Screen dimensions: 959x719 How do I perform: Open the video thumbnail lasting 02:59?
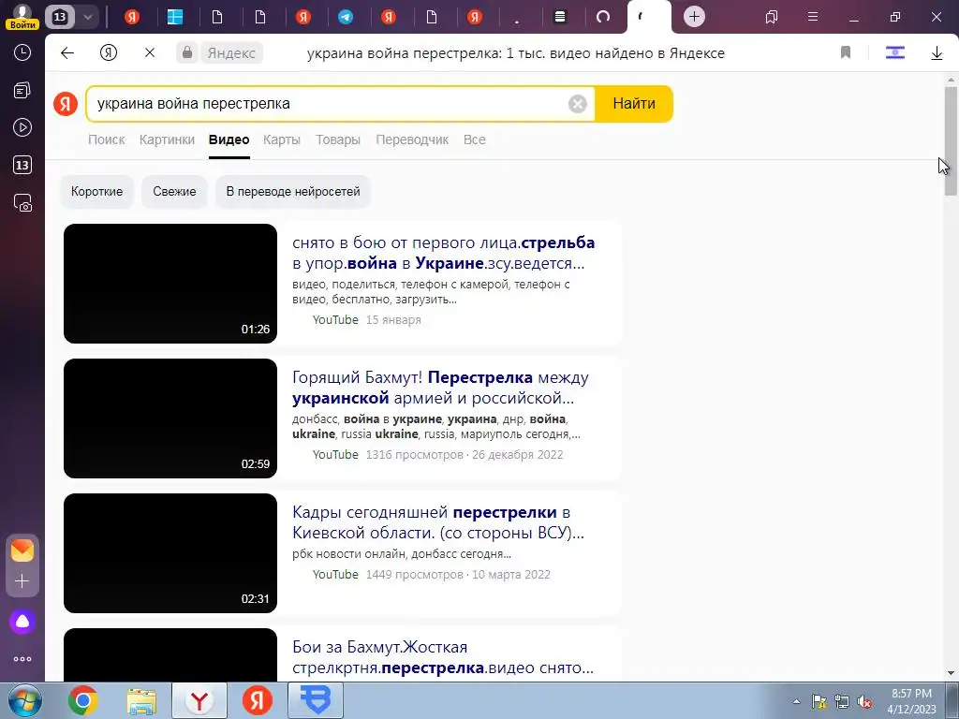(x=170, y=418)
